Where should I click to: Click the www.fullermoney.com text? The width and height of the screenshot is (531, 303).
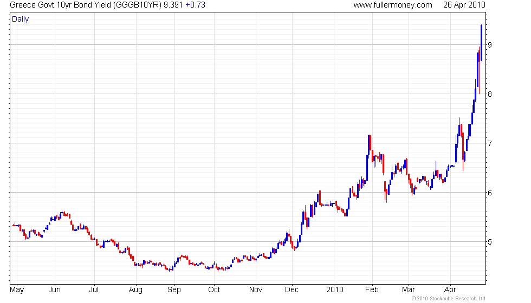pos(393,5)
